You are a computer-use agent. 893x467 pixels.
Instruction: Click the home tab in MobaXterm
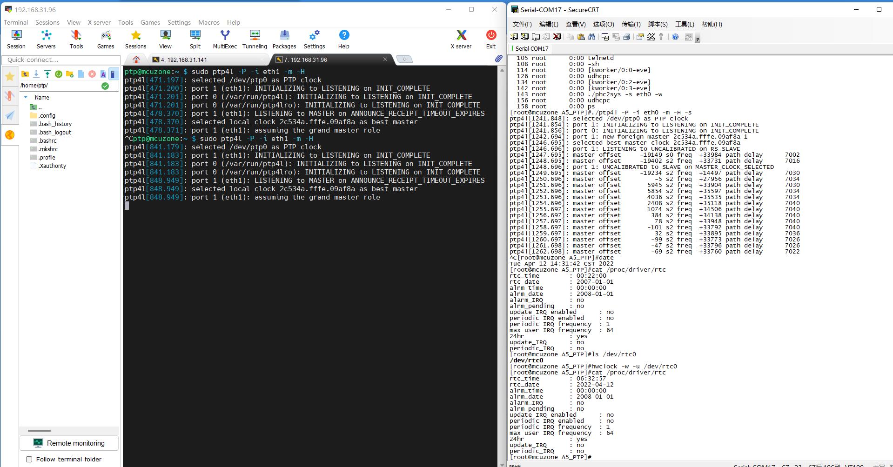(x=136, y=60)
